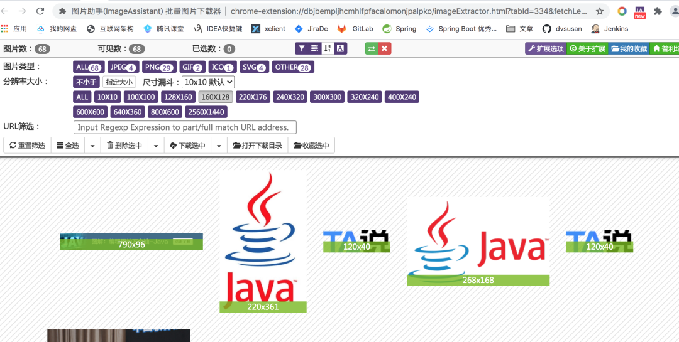The image size is (679, 342).
Task: Open the 文章 bookmarks folder
Action: pos(520,29)
